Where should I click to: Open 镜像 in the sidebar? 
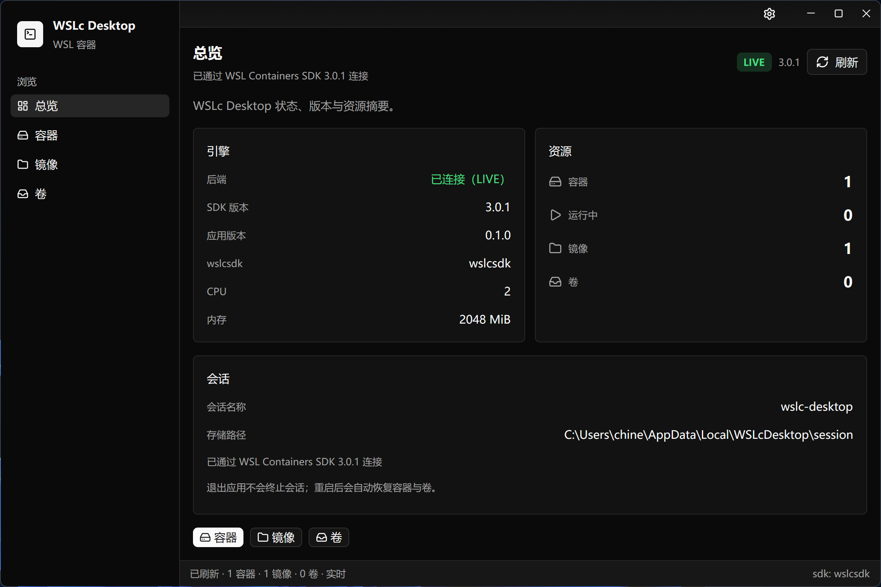tap(90, 164)
